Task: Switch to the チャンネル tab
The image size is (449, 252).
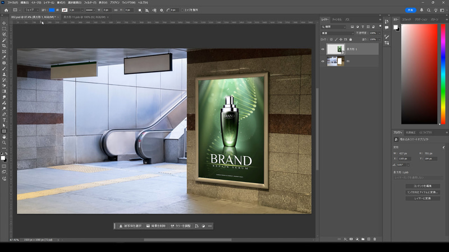Action: tap(337, 20)
